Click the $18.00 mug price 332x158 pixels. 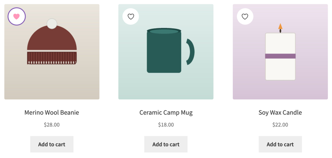click(x=166, y=125)
